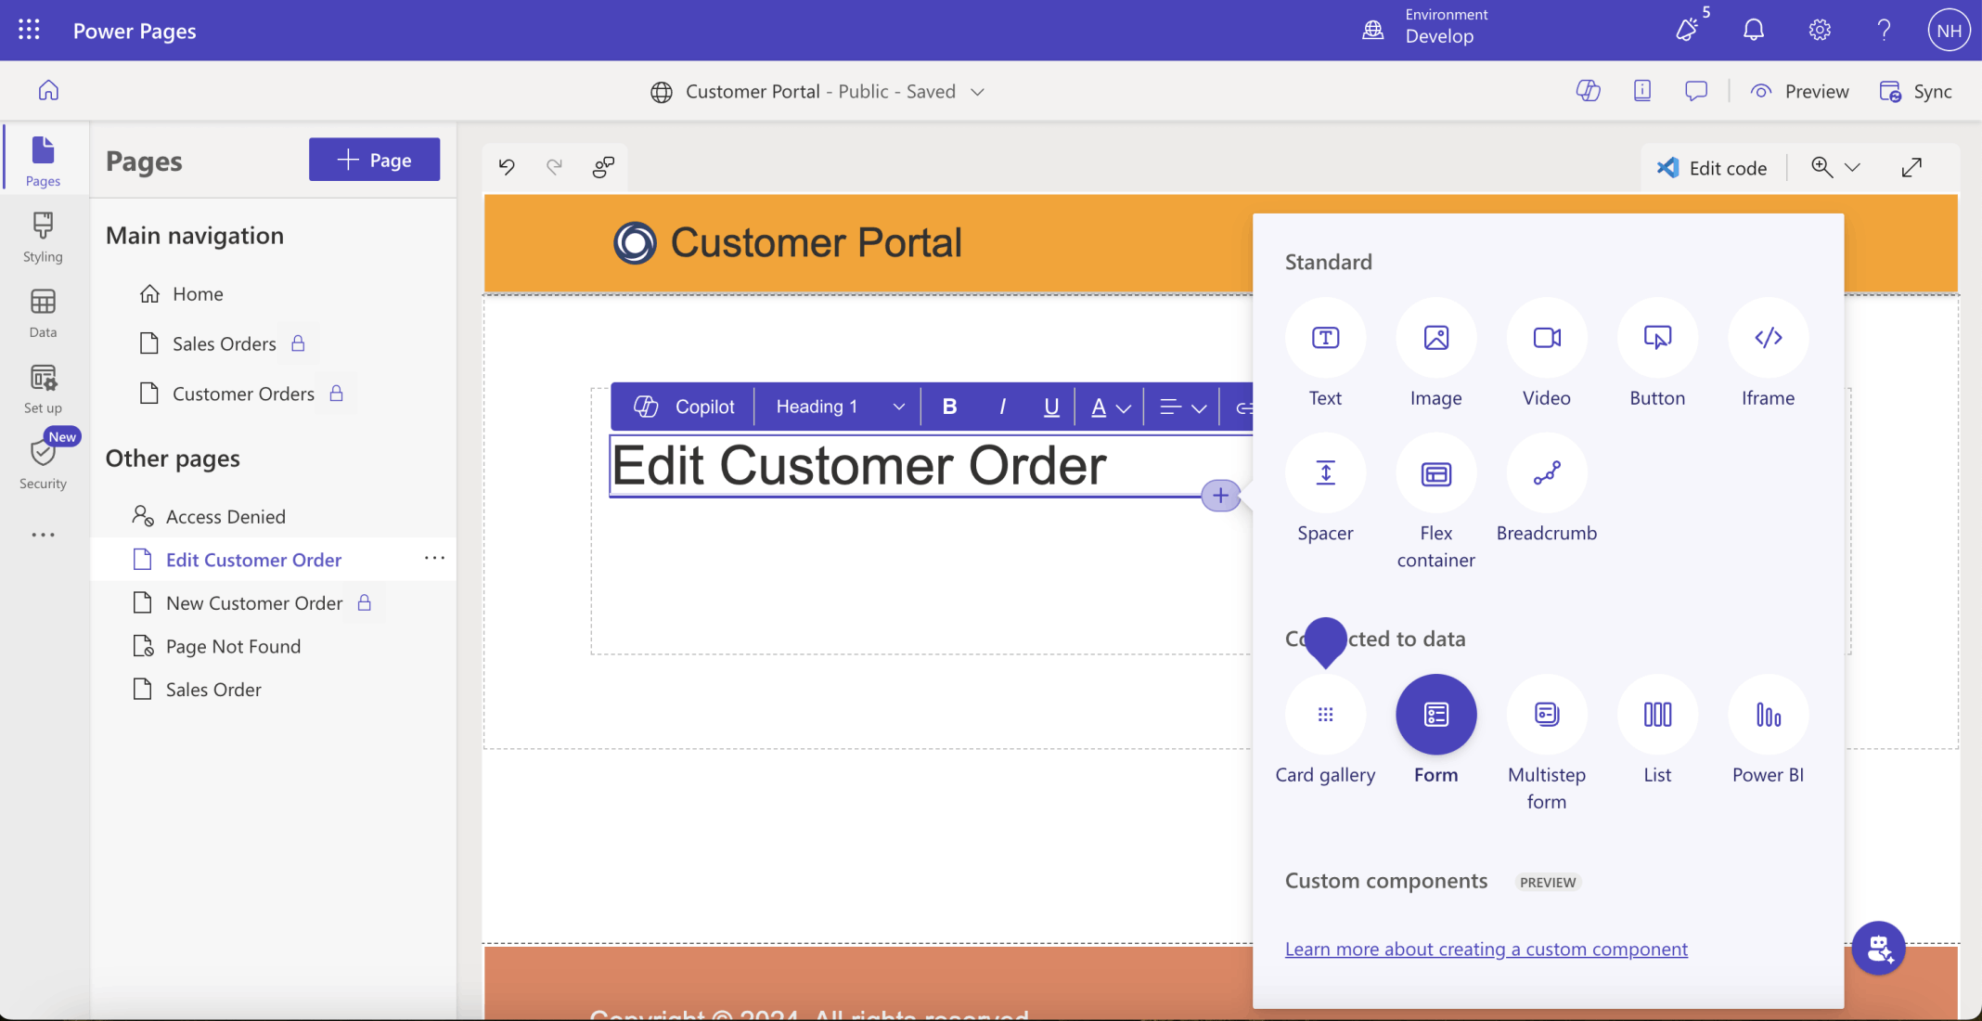Image resolution: width=1982 pixels, height=1021 pixels.
Task: Add a Flex container component
Action: coord(1435,474)
